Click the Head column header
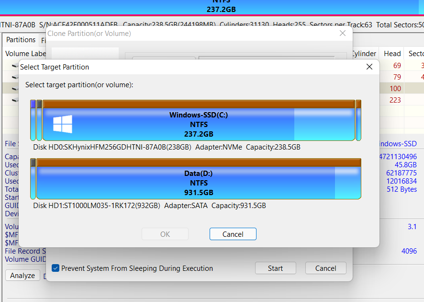The height and width of the screenshot is (302, 424). click(392, 54)
